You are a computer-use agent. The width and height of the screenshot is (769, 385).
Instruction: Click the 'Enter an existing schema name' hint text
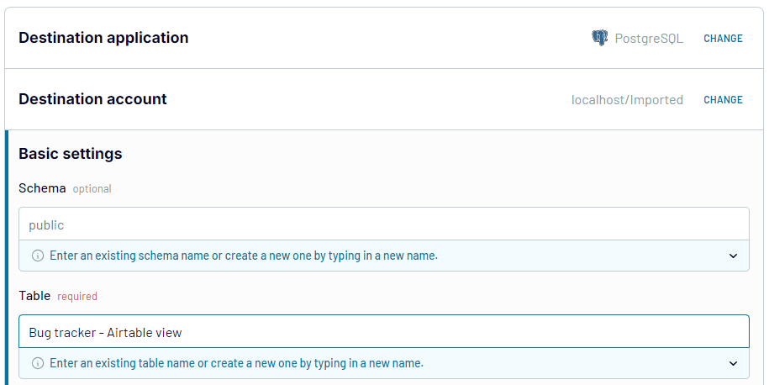[x=244, y=256]
